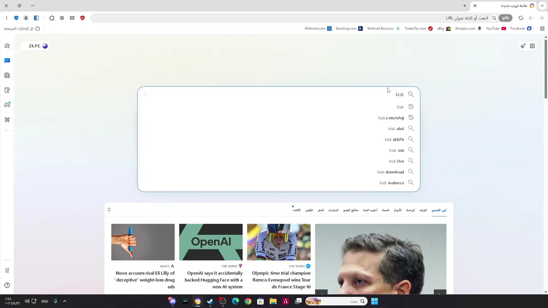
Task: Open the sidebar game controller icon
Action: point(7,105)
